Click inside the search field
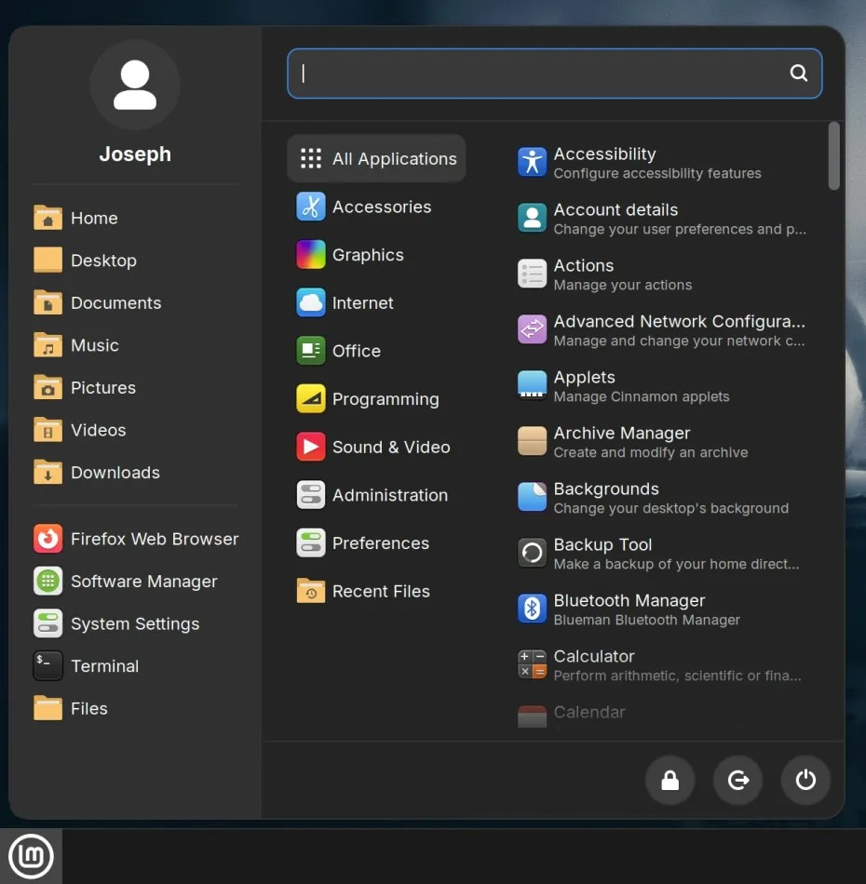Viewport: 866px width, 884px height. point(554,73)
